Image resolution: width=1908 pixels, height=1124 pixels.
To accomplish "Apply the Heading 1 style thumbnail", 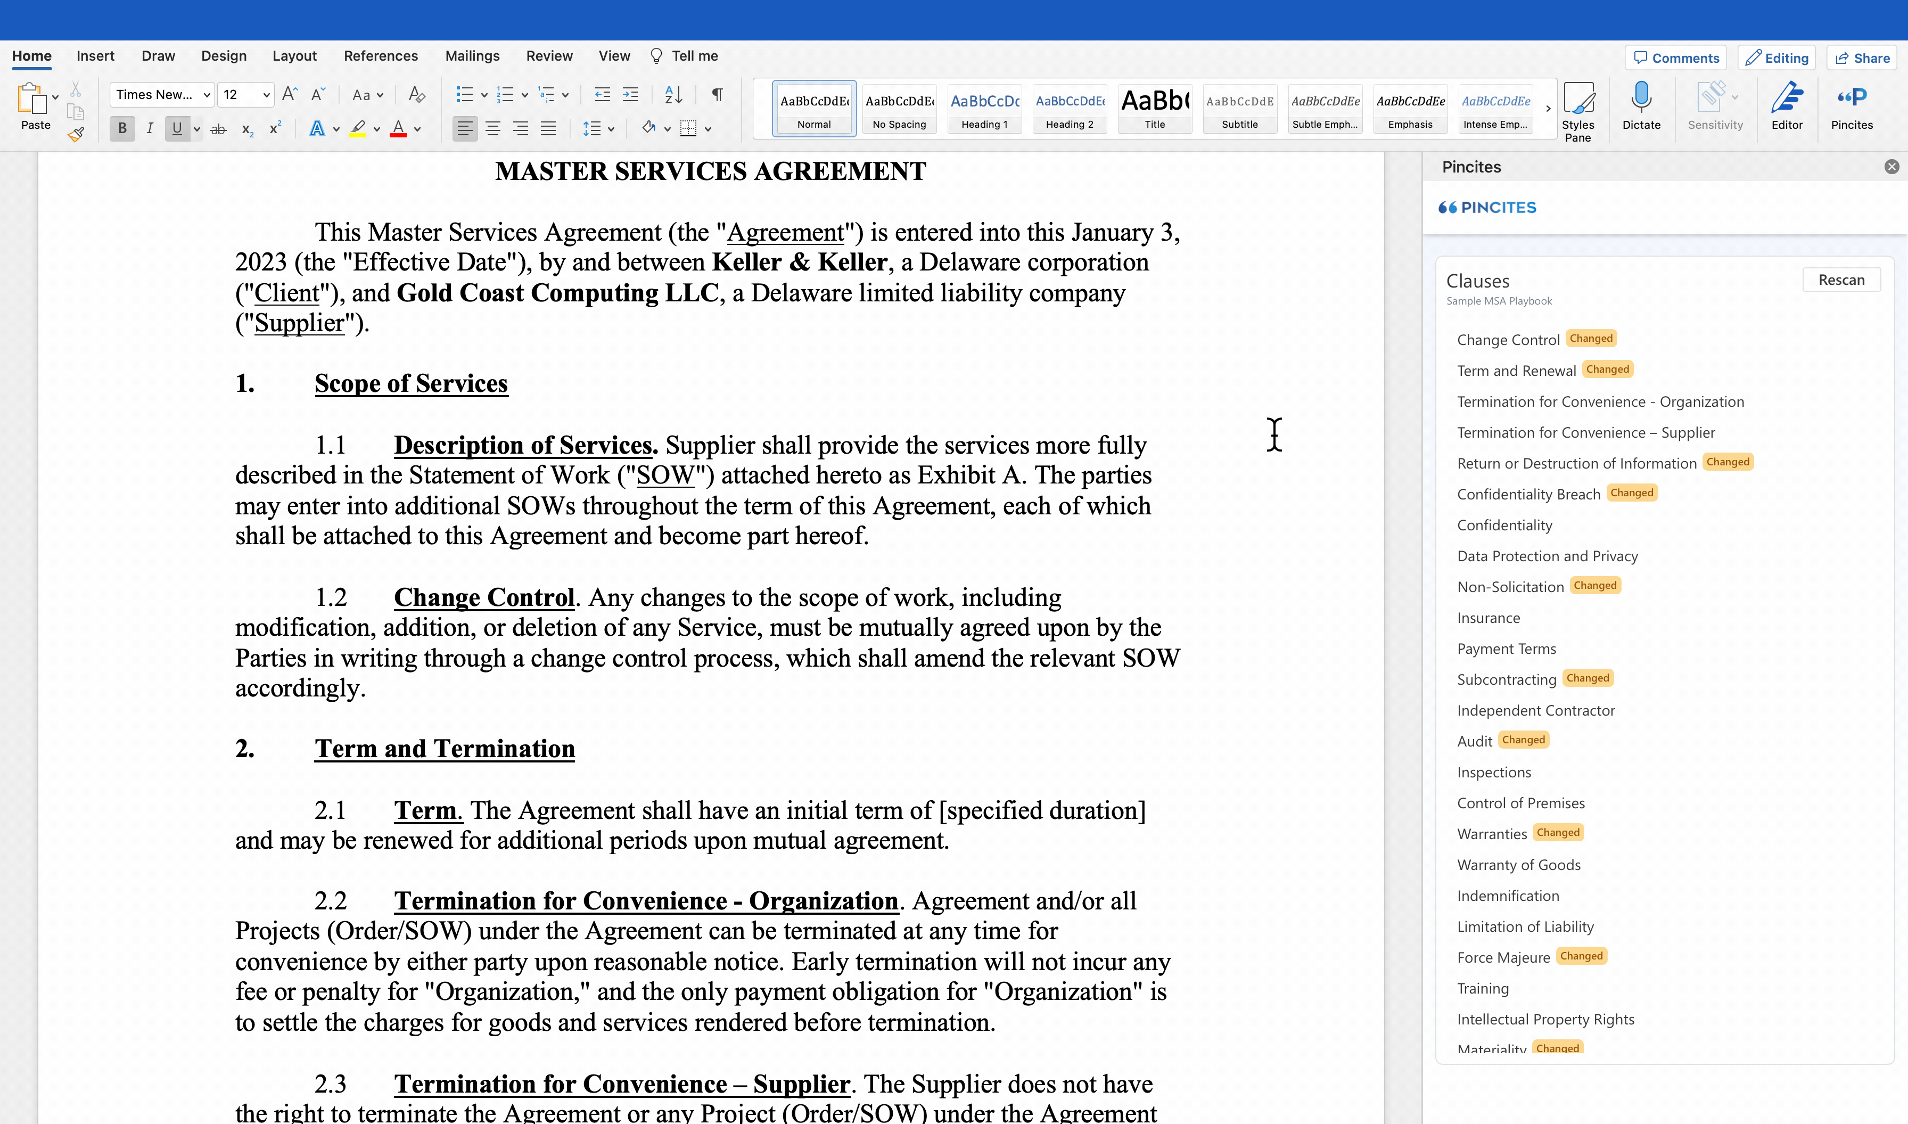I will [984, 109].
